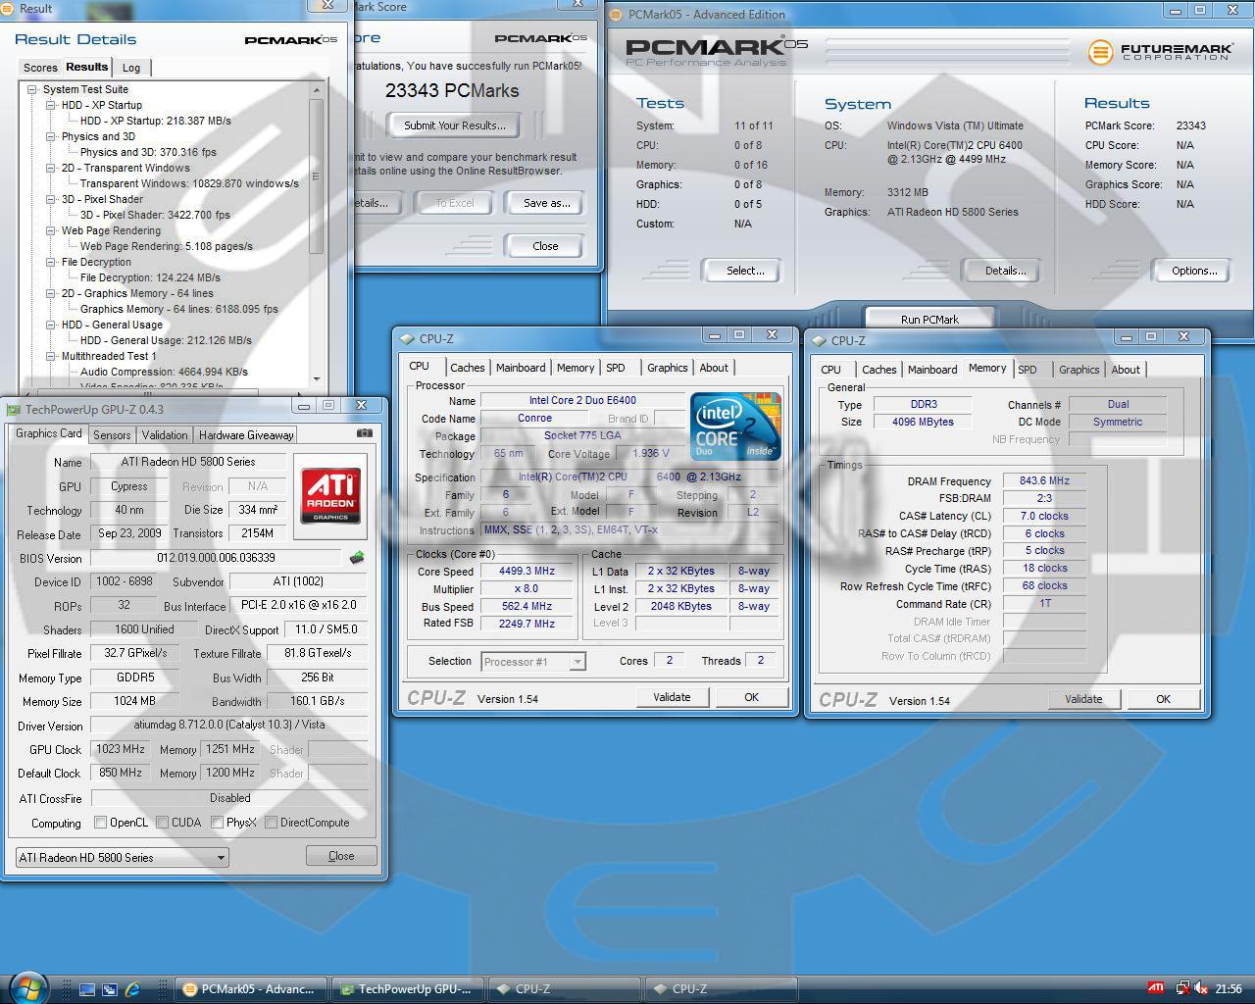The image size is (1255, 1004).
Task: Click the GPU-Z camera screenshot icon
Action: point(364,433)
